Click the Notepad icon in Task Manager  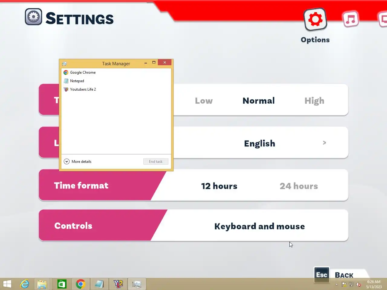66,81
